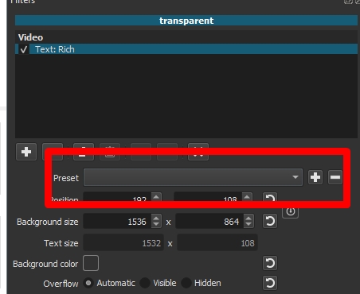360x294 pixels.
Task: Increase Position X with its up arrow
Action: [x=156, y=197]
